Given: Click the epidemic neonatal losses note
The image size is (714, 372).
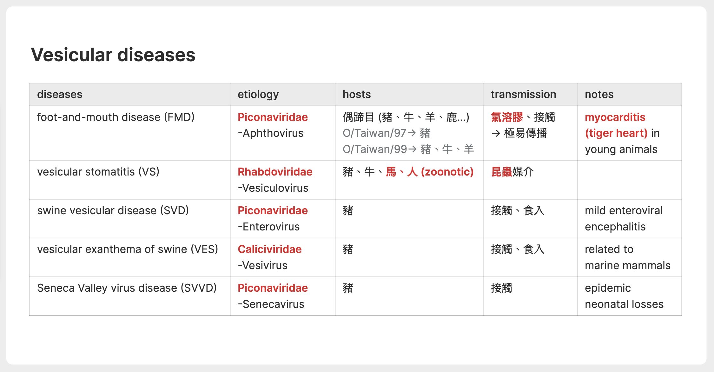Looking at the screenshot, I should (624, 296).
